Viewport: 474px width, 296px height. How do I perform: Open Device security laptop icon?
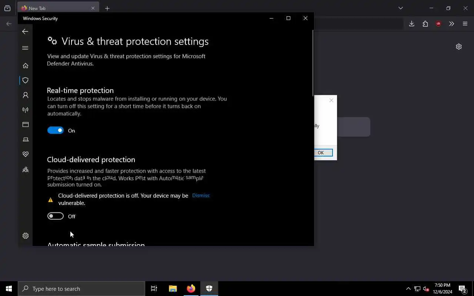[26, 139]
